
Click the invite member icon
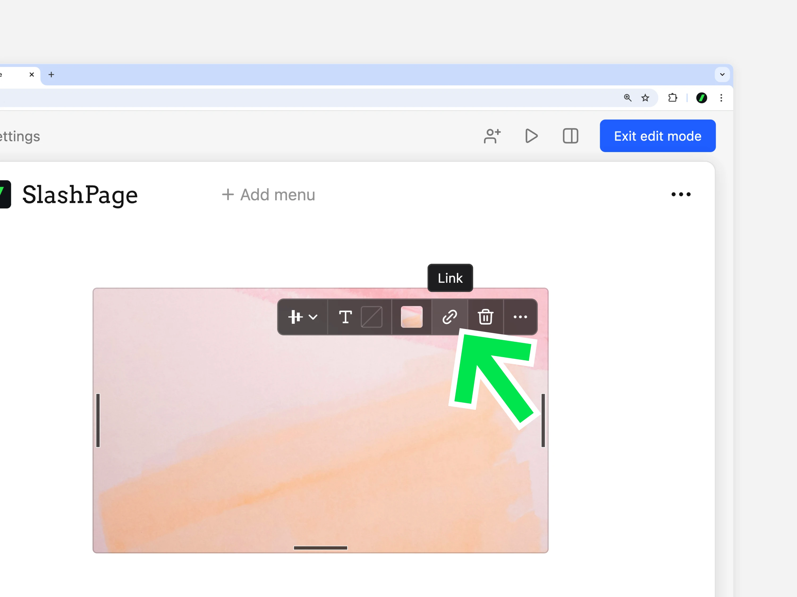pyautogui.click(x=492, y=136)
